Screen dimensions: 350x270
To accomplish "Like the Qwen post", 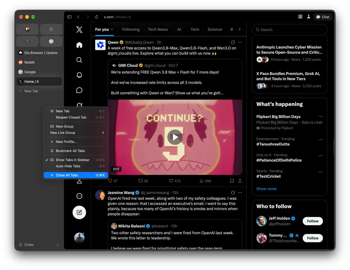I will tap(174, 181).
